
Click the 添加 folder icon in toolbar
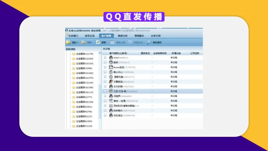(x=68, y=42)
